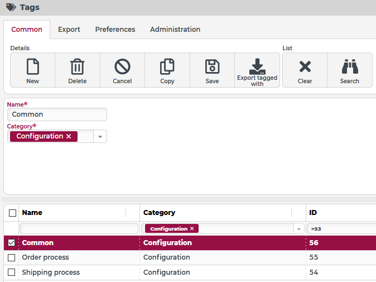376x282 pixels.
Task: Click the New document icon
Action: tap(33, 68)
